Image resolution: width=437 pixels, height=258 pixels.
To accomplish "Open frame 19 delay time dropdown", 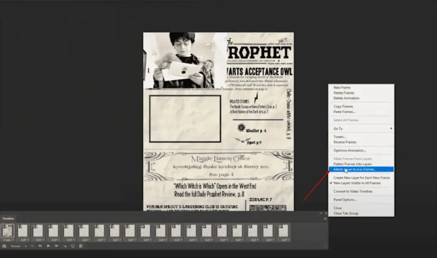I will coord(285,240).
